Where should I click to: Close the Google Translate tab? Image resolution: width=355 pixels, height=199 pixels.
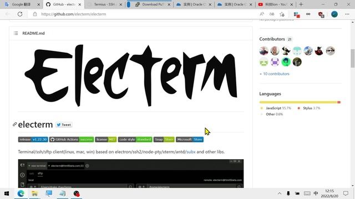click(x=38, y=4)
